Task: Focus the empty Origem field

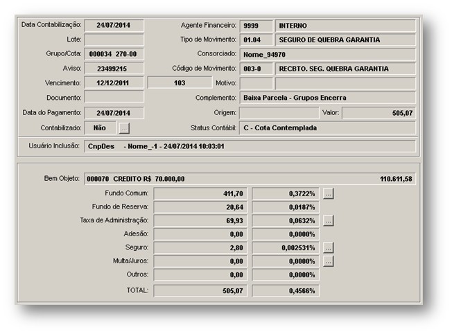Action: 279,113
